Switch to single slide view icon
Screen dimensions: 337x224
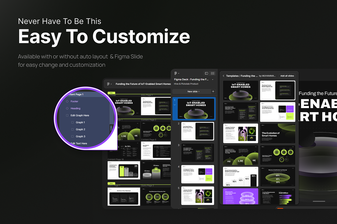click(206, 73)
